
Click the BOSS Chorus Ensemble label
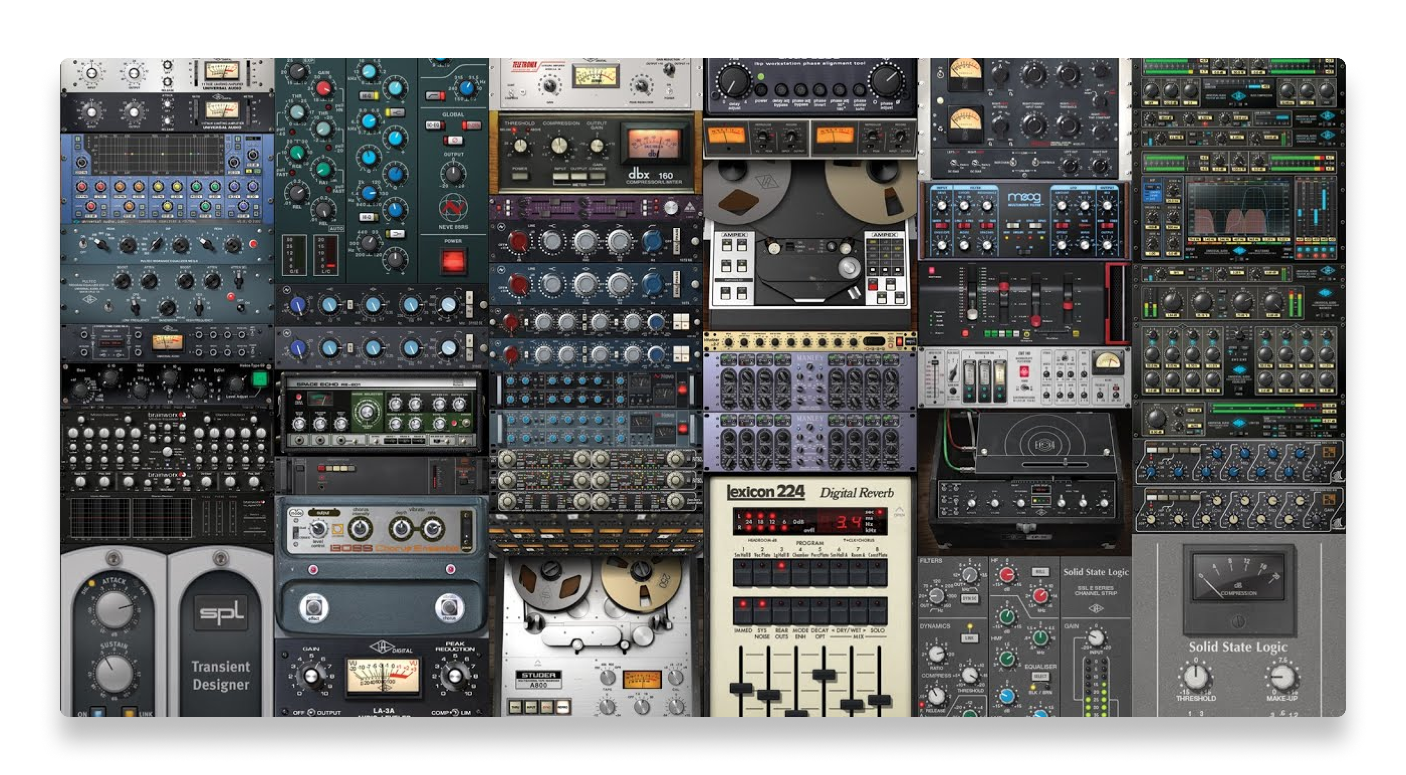coord(394,548)
